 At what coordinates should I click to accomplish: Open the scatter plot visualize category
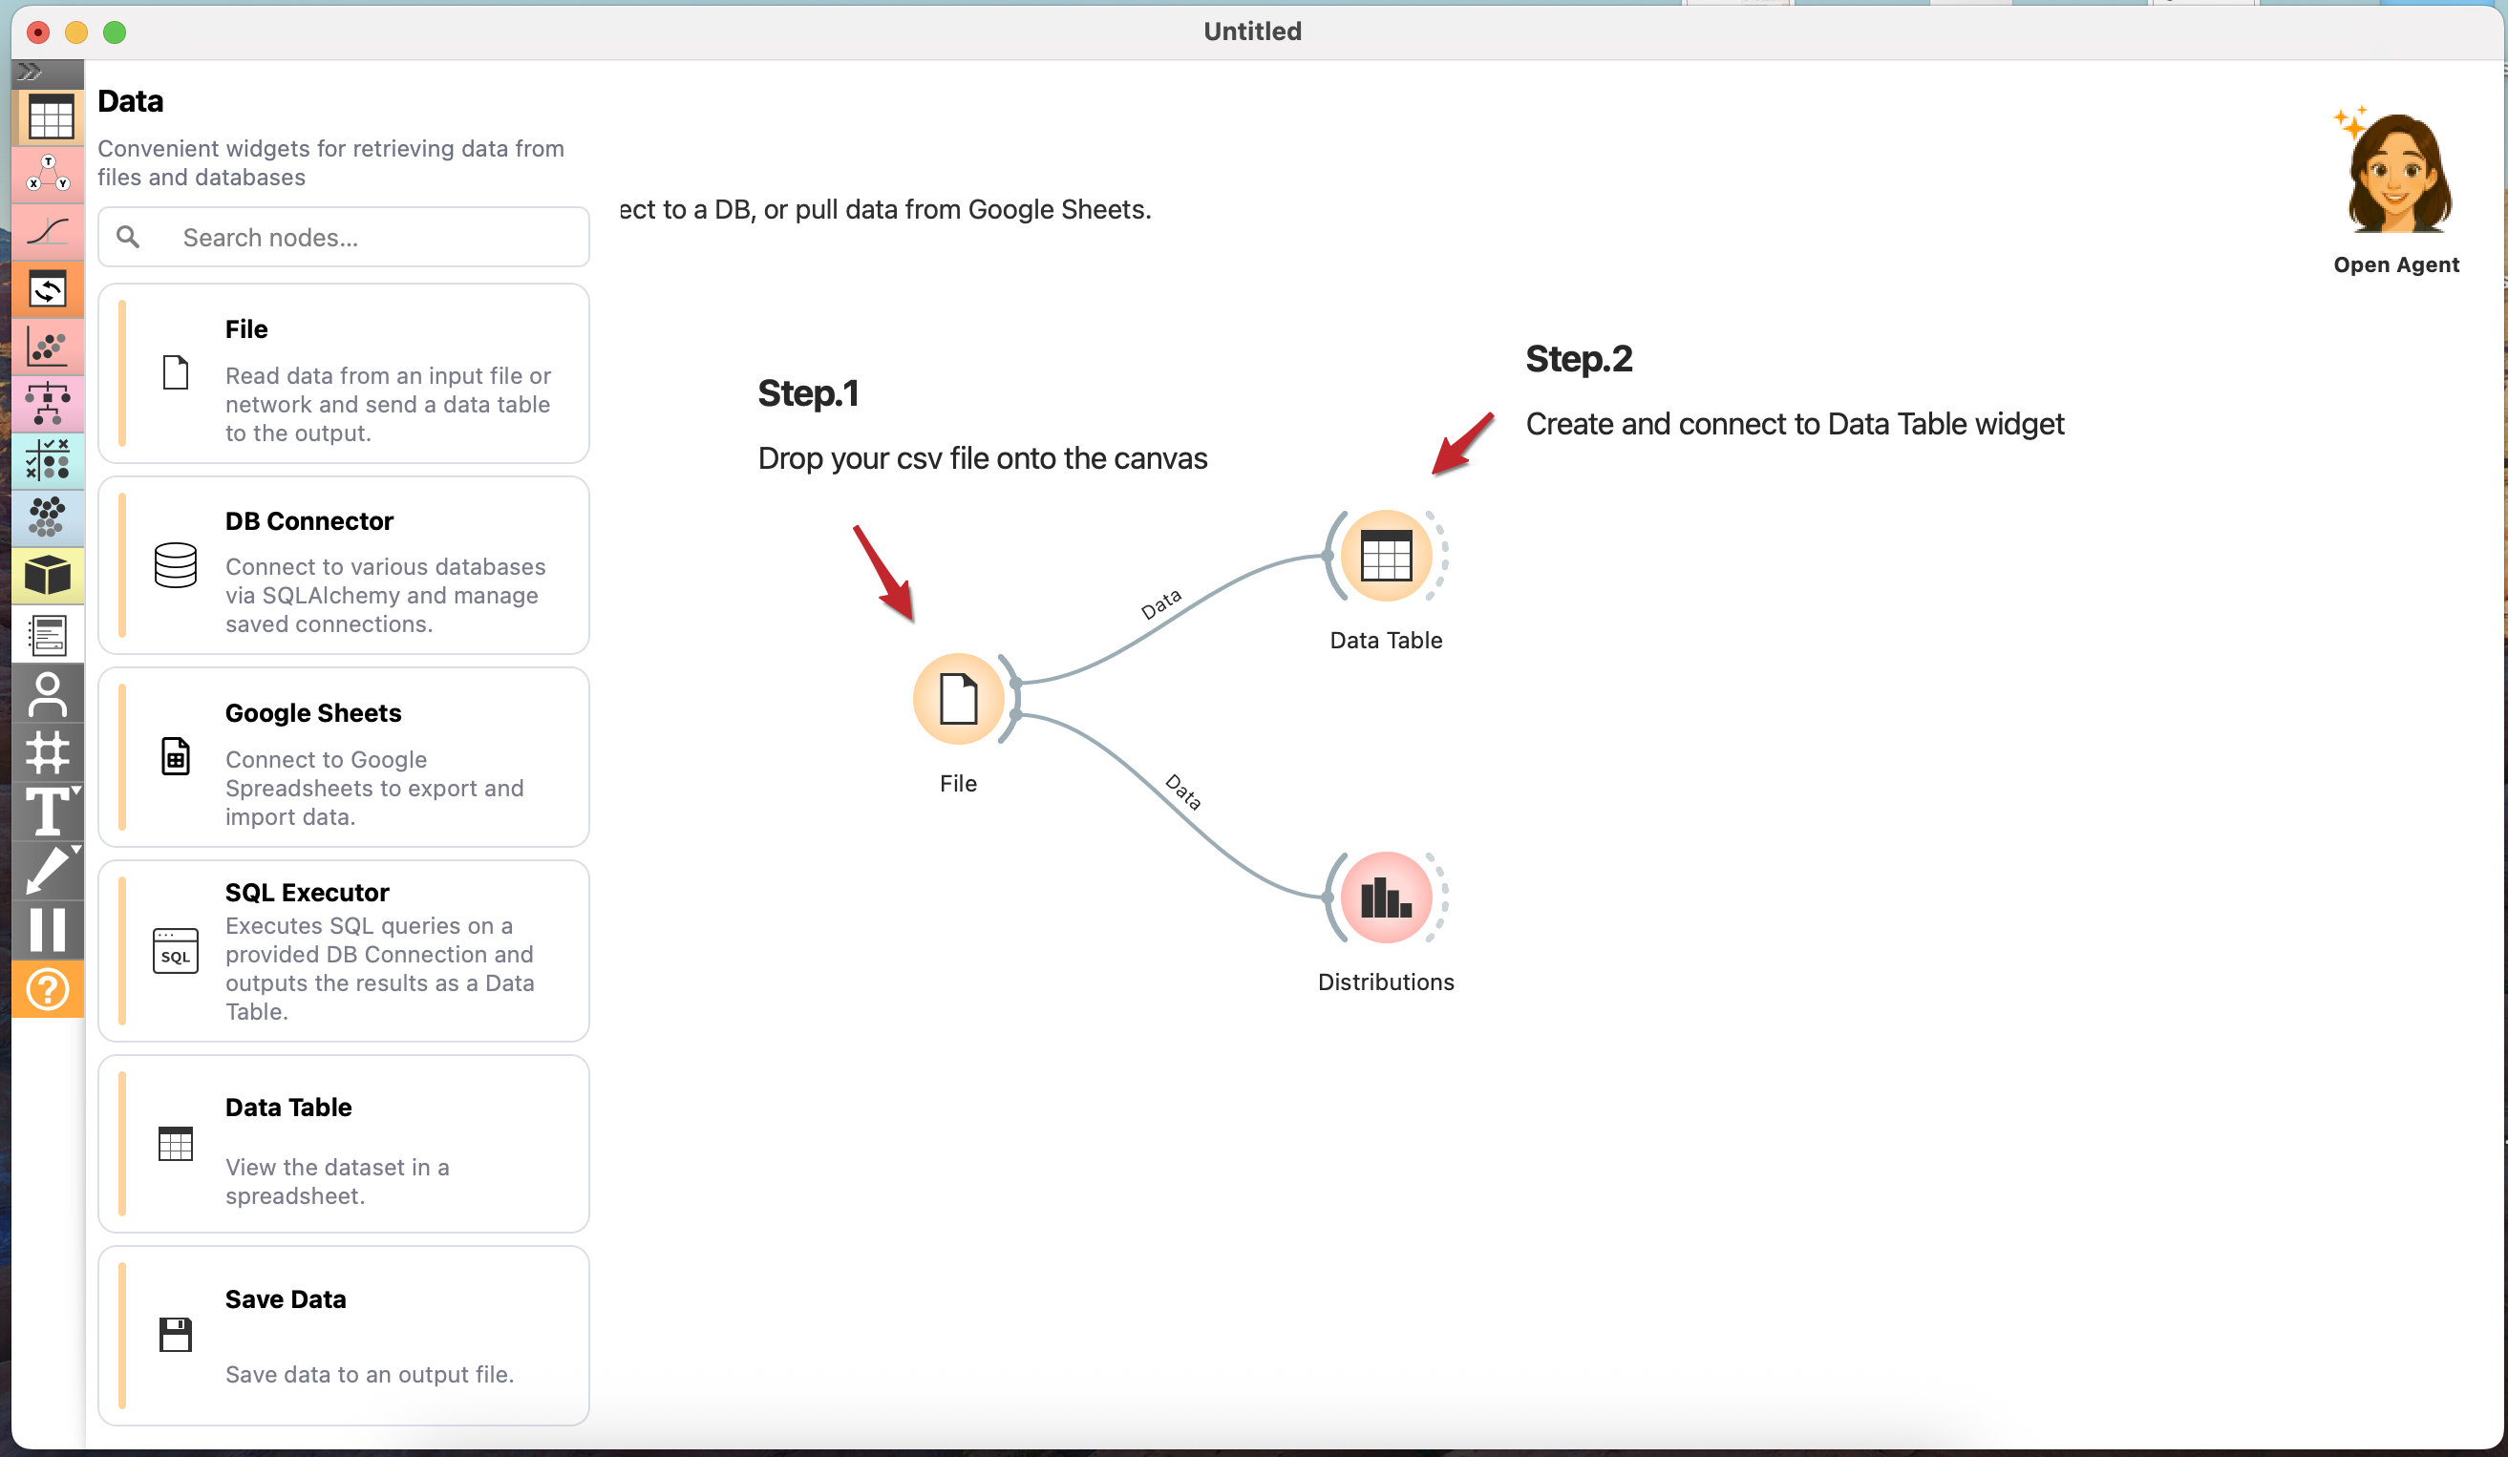(48, 348)
